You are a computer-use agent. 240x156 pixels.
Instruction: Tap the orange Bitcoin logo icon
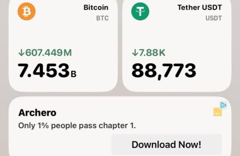[x=26, y=11]
